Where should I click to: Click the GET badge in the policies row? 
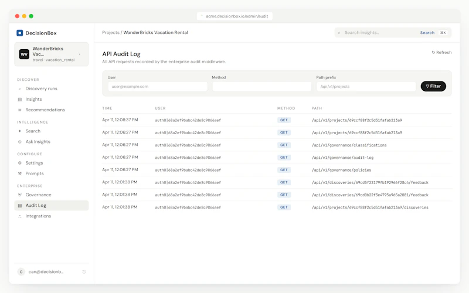click(x=284, y=170)
